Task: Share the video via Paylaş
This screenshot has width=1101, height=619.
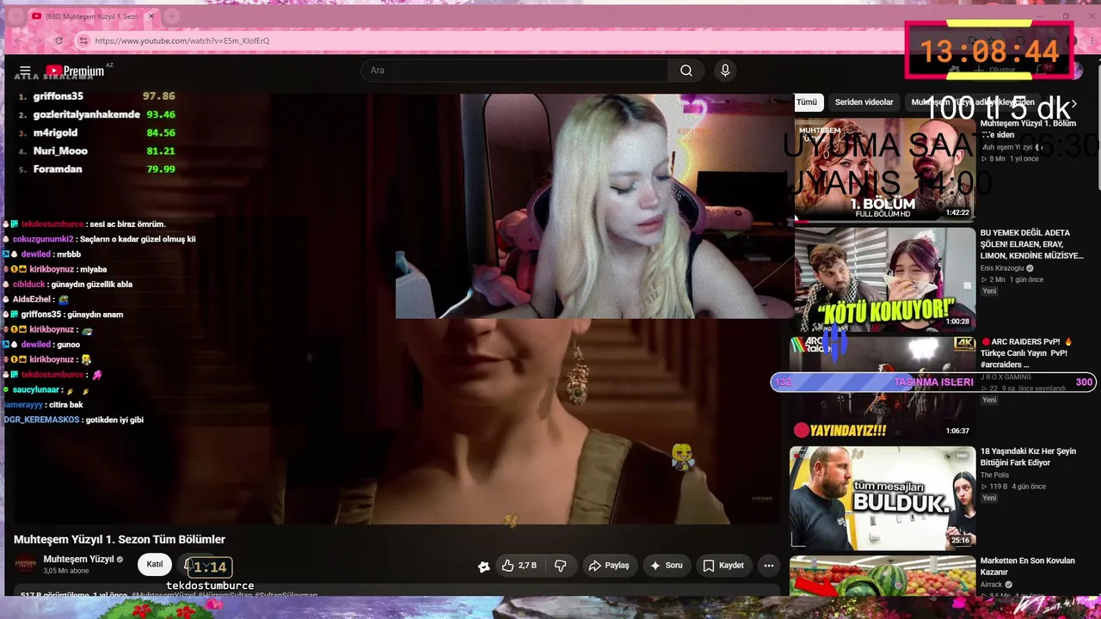Action: (609, 566)
